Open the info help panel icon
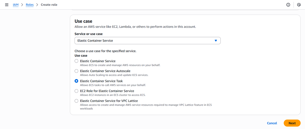305x129 pixels. pyautogui.click(x=288, y=5)
